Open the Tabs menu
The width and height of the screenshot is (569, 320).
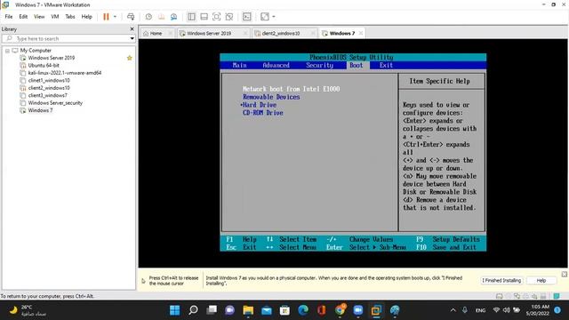(x=70, y=17)
